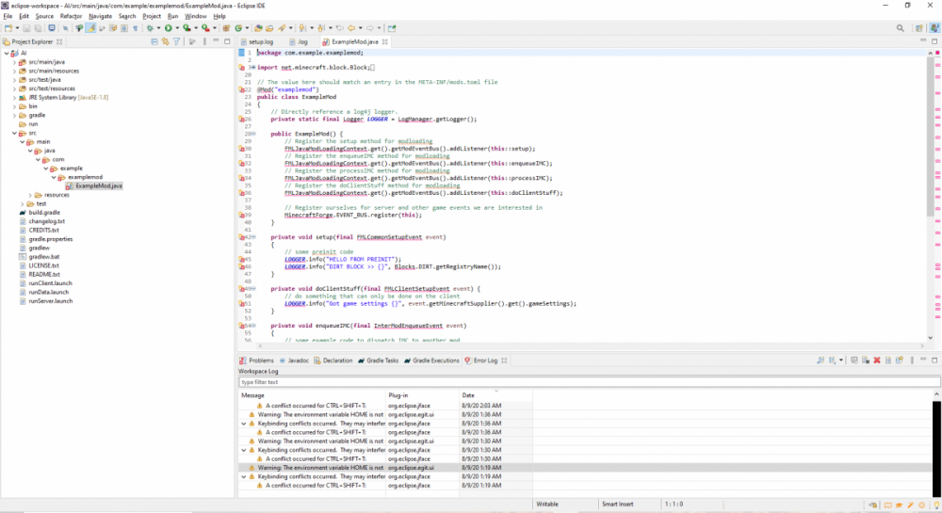This screenshot has width=942, height=513.
Task: Toggle Link with Editor in Project Explorer
Action: pyautogui.click(x=165, y=41)
